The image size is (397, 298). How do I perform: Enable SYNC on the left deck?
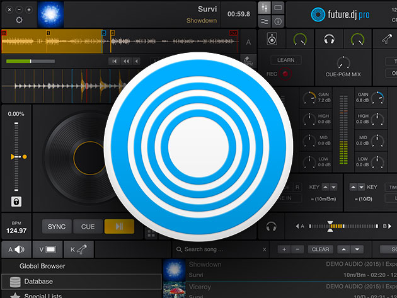(57, 226)
